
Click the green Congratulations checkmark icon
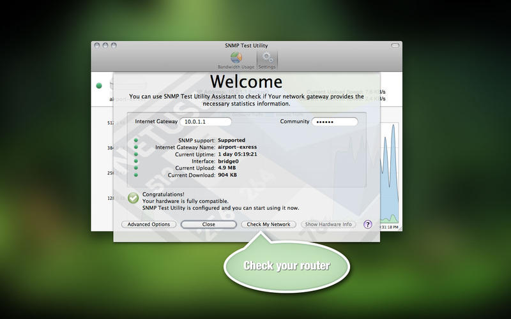coord(133,198)
